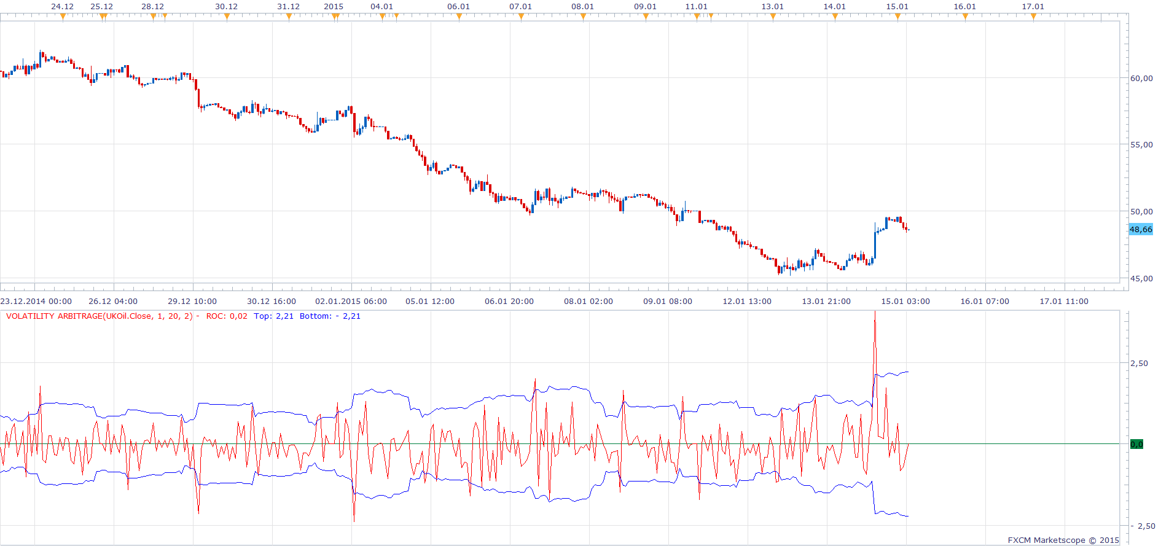Viewport: 1169px width, 546px height.
Task: Click the 26.12 04:00 time label
Action: pyautogui.click(x=113, y=301)
